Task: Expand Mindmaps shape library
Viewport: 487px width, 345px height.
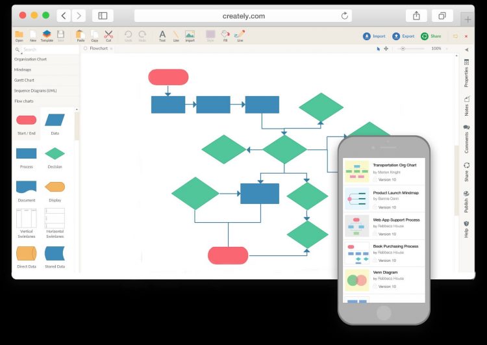Action: tap(45, 70)
